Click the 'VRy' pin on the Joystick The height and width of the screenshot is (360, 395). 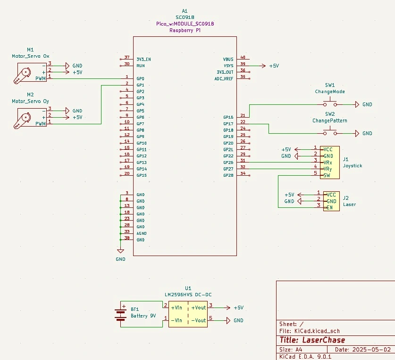[x=328, y=169]
